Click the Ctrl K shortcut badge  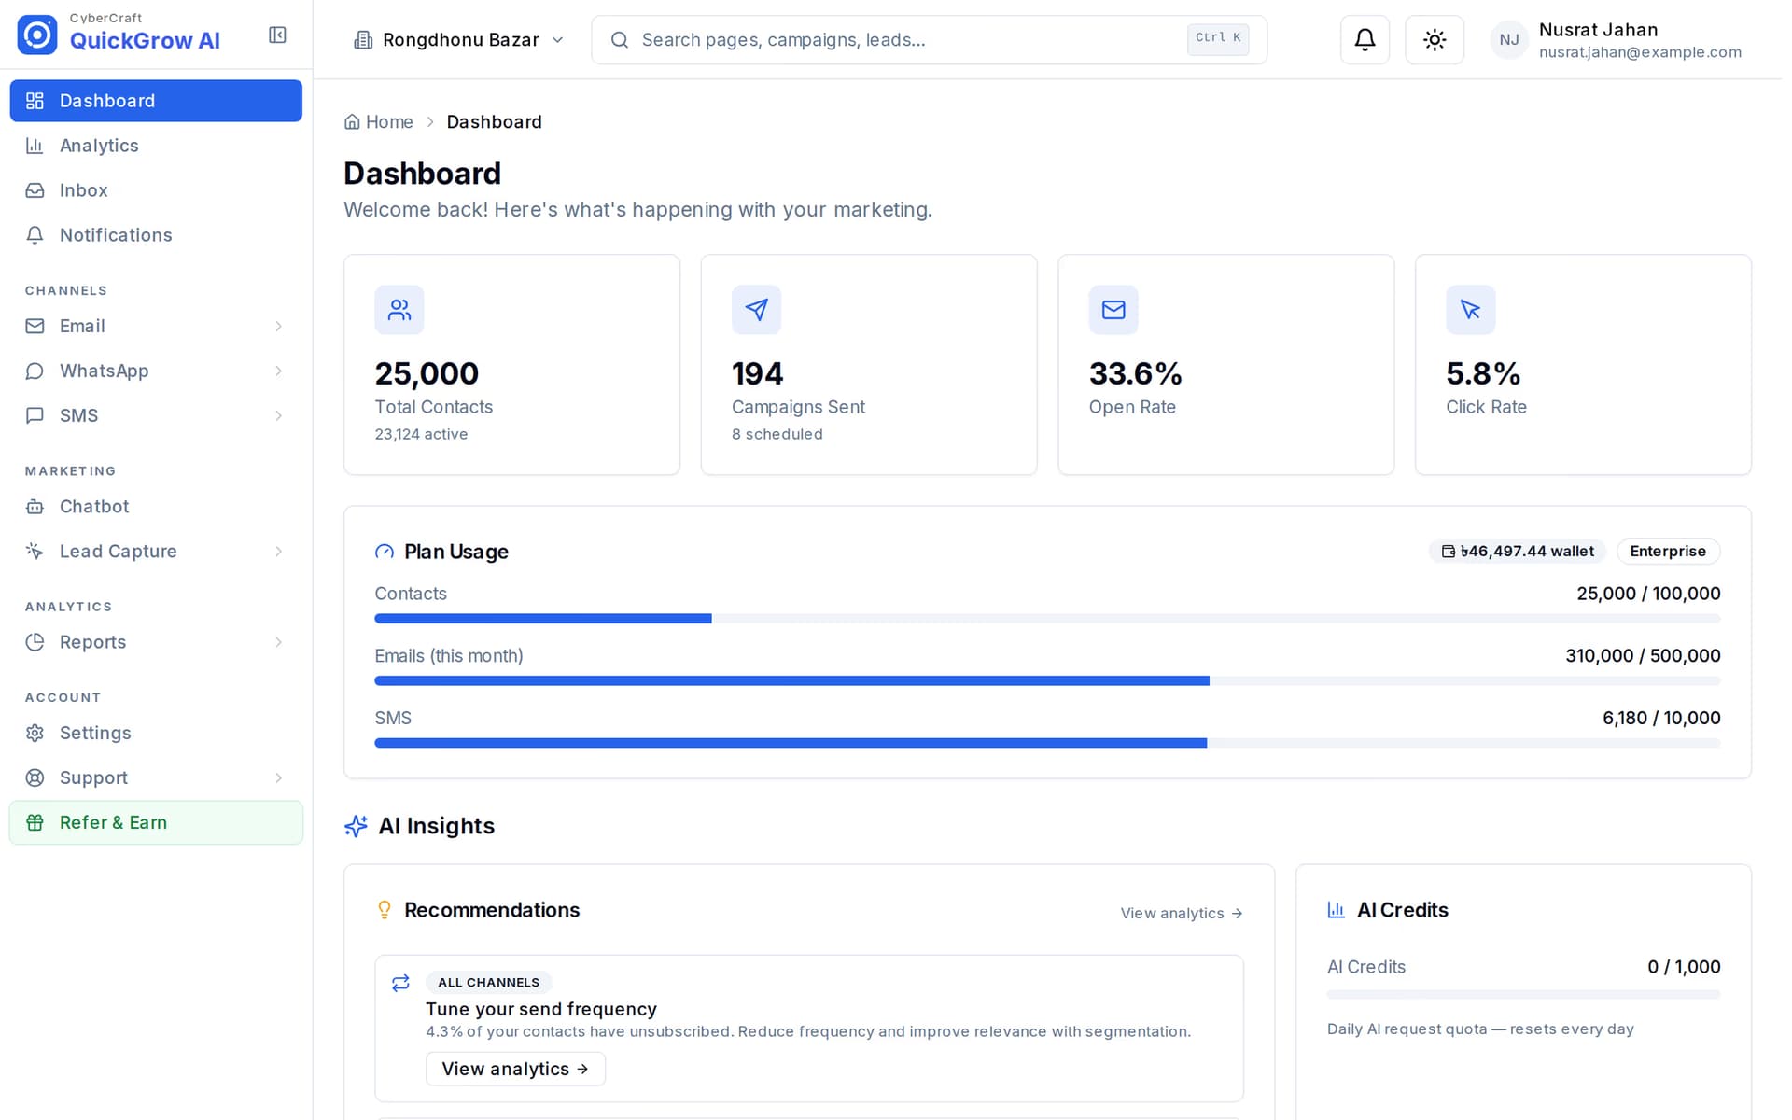(1218, 38)
